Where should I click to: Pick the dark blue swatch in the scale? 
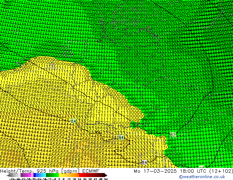tap(35, 175)
